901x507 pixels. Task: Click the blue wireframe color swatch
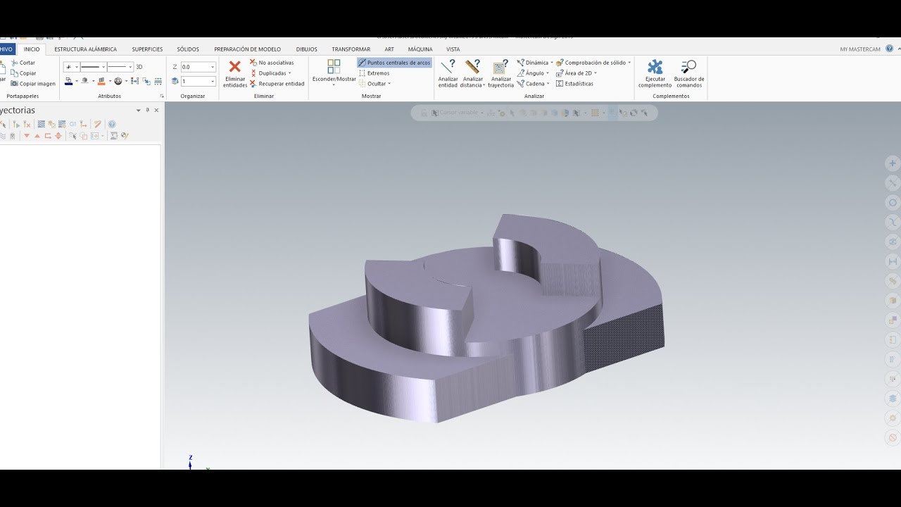pyautogui.click(x=69, y=81)
